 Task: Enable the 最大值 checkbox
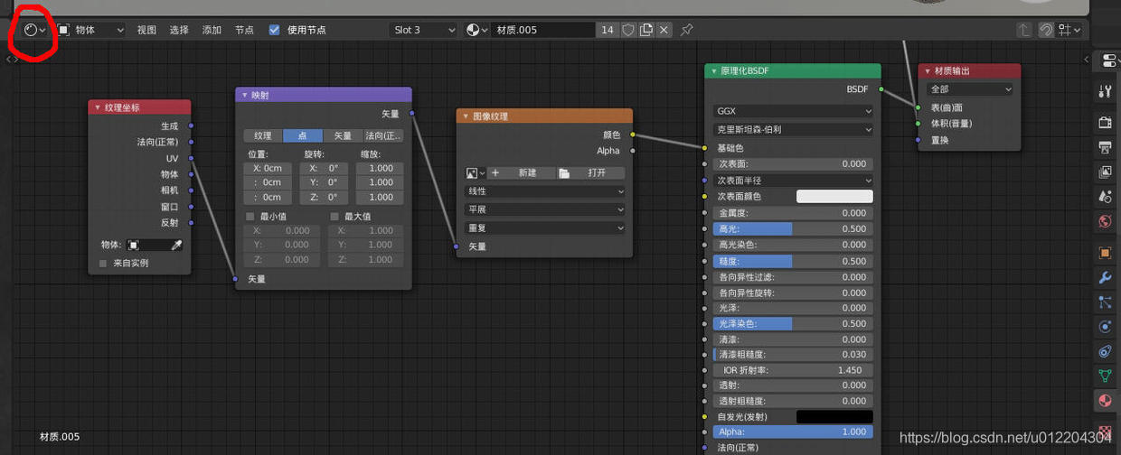point(334,217)
